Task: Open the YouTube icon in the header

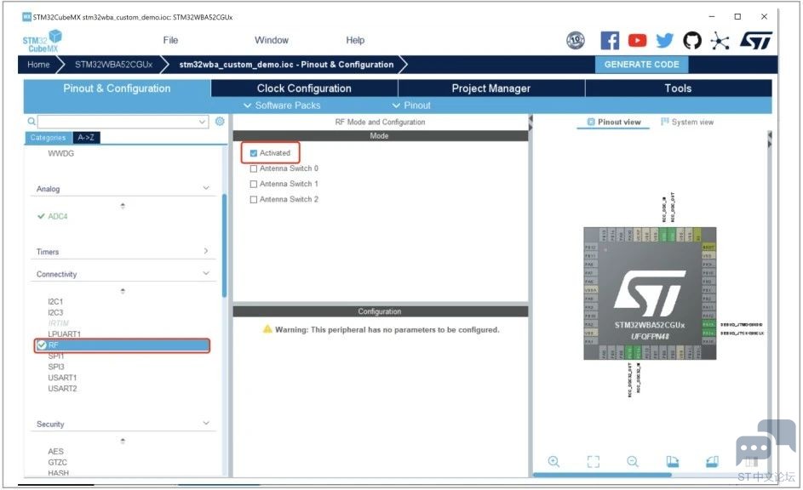Action: coord(637,40)
